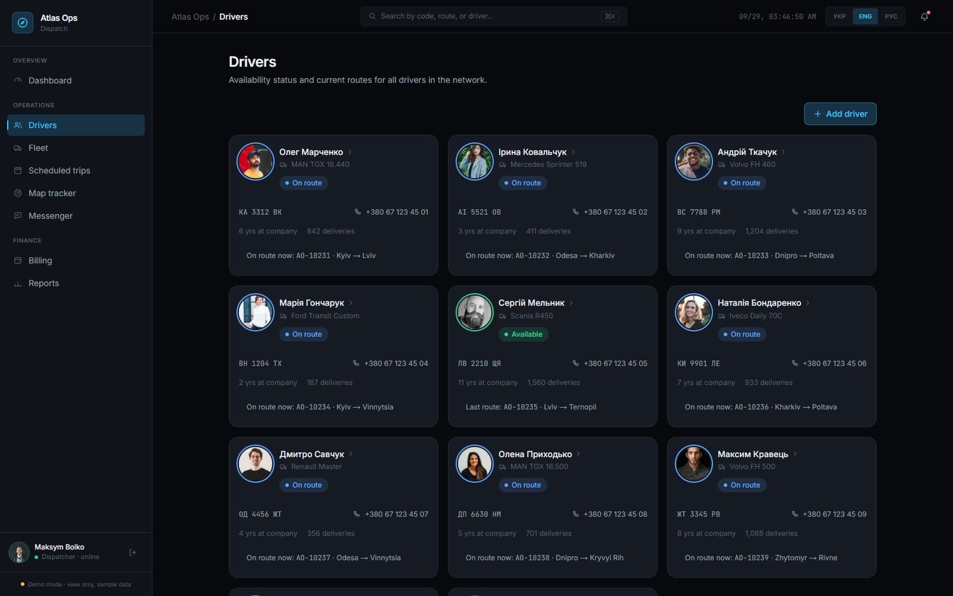This screenshot has height=596, width=953.
Task: Click Maksym Boiko's profile avatar
Action: pos(19,552)
